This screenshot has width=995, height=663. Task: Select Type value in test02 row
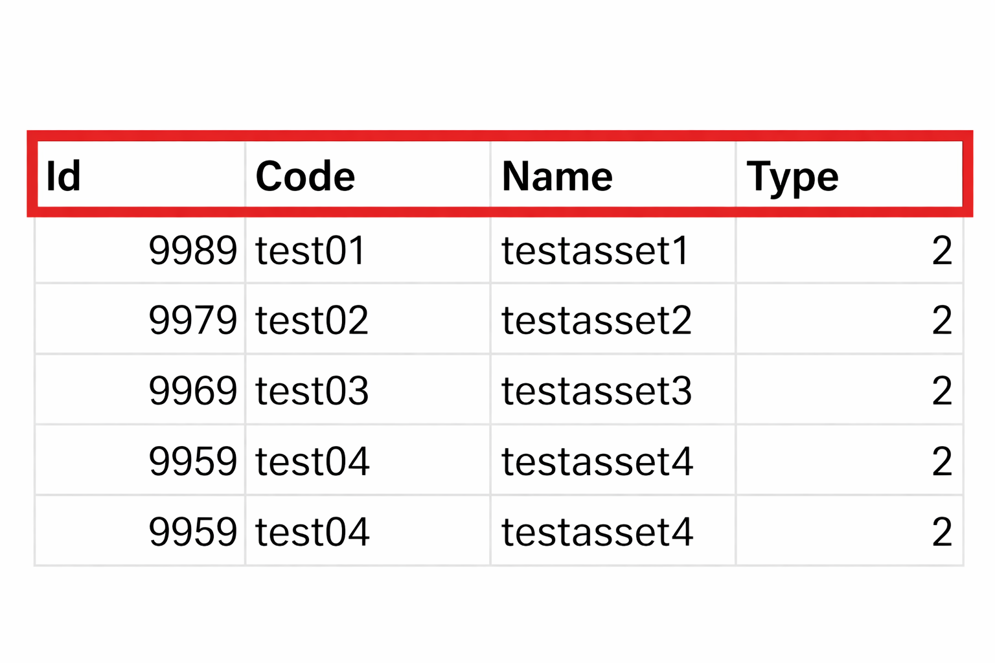coord(942,320)
